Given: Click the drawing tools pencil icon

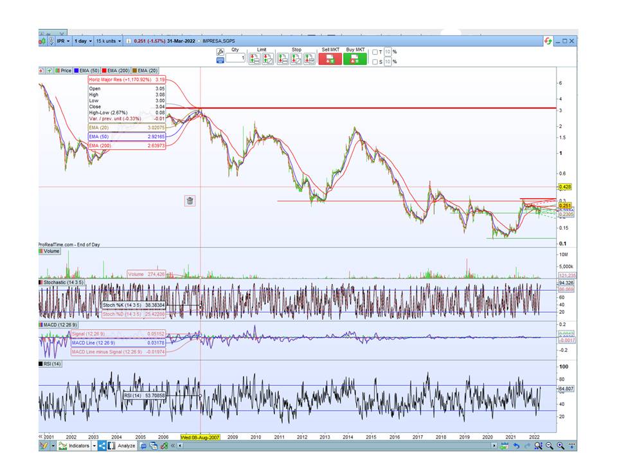Looking at the screenshot, I should pos(45,446).
